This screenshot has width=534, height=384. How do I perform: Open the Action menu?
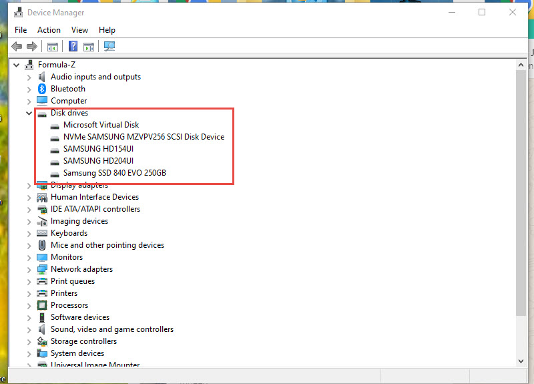49,30
